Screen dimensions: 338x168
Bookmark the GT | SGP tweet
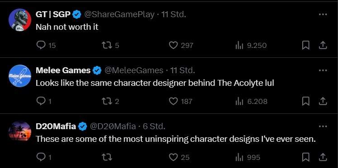[305, 45]
